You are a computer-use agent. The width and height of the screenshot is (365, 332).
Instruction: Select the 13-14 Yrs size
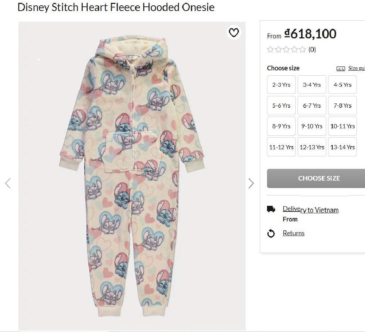342,147
